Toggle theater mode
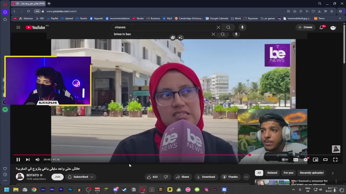Screen dimensions: 346x194 pyautogui.click(x=325, y=160)
